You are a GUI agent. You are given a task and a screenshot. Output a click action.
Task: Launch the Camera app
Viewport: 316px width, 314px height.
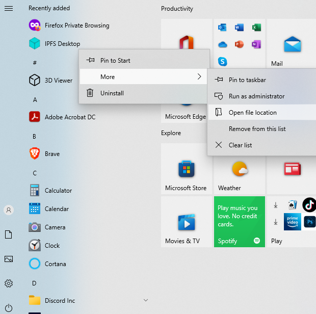(x=47, y=227)
